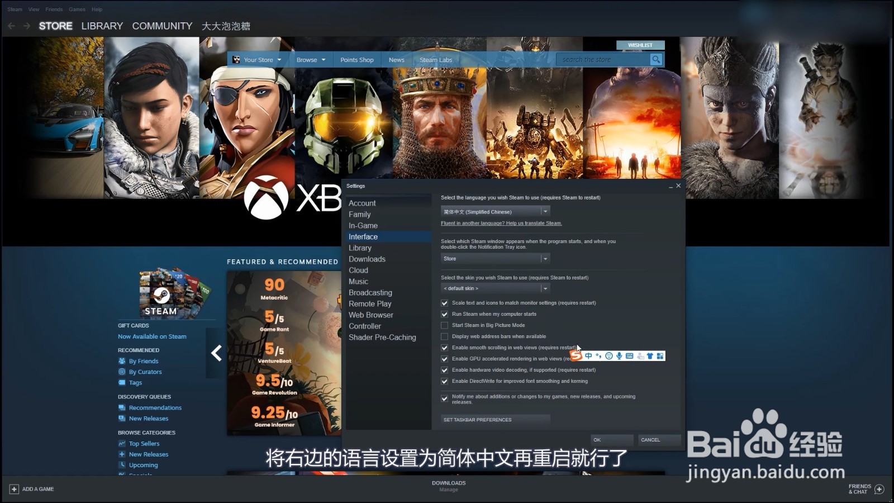Open the Help menu
The image size is (894, 503).
97,10
